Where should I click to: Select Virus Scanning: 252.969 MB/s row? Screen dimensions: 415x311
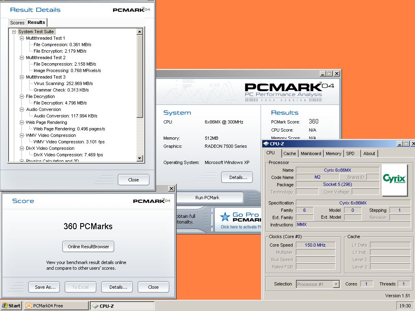pos(63,83)
